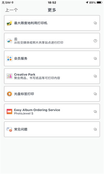Image resolution: width=104 pixels, height=174 pixels.
Task: Click external link icon for 最大限度地利用打印机
Action: click(95, 23)
